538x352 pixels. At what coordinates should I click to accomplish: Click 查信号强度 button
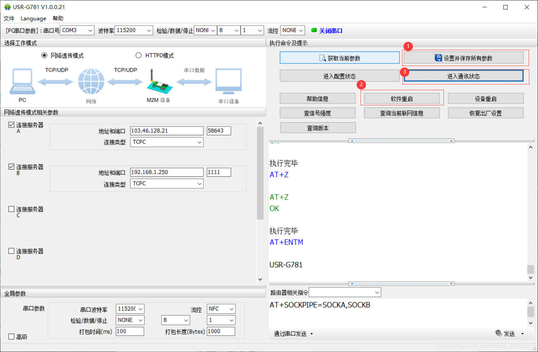coord(318,113)
